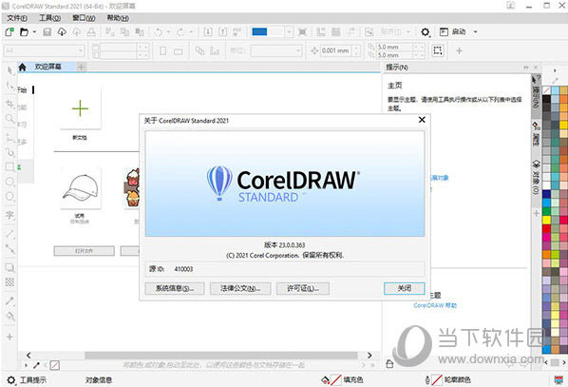Click the horizontal scrollbar right arrow
The image size is (568, 387).
369,356
